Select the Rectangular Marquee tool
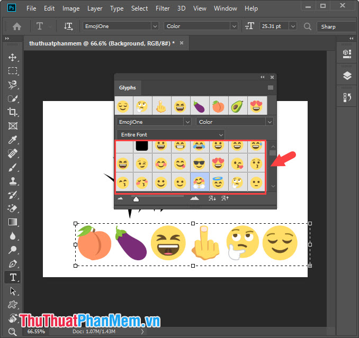The height and width of the screenshot is (338, 359). (x=13, y=71)
